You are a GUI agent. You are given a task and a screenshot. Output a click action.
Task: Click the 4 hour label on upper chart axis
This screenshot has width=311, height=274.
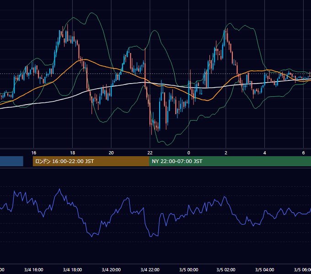[x=265, y=153]
